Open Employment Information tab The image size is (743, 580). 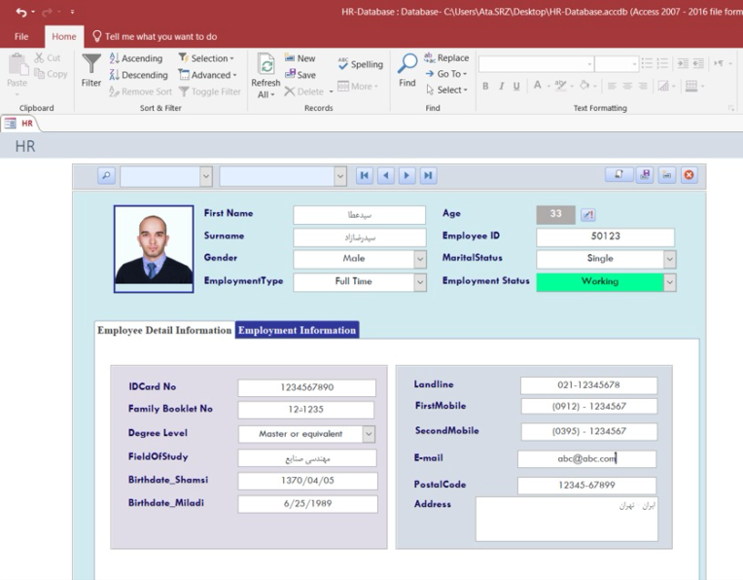pos(298,330)
